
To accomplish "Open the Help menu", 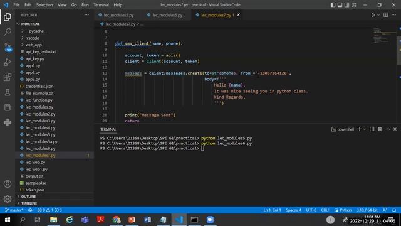I will click(118, 5).
